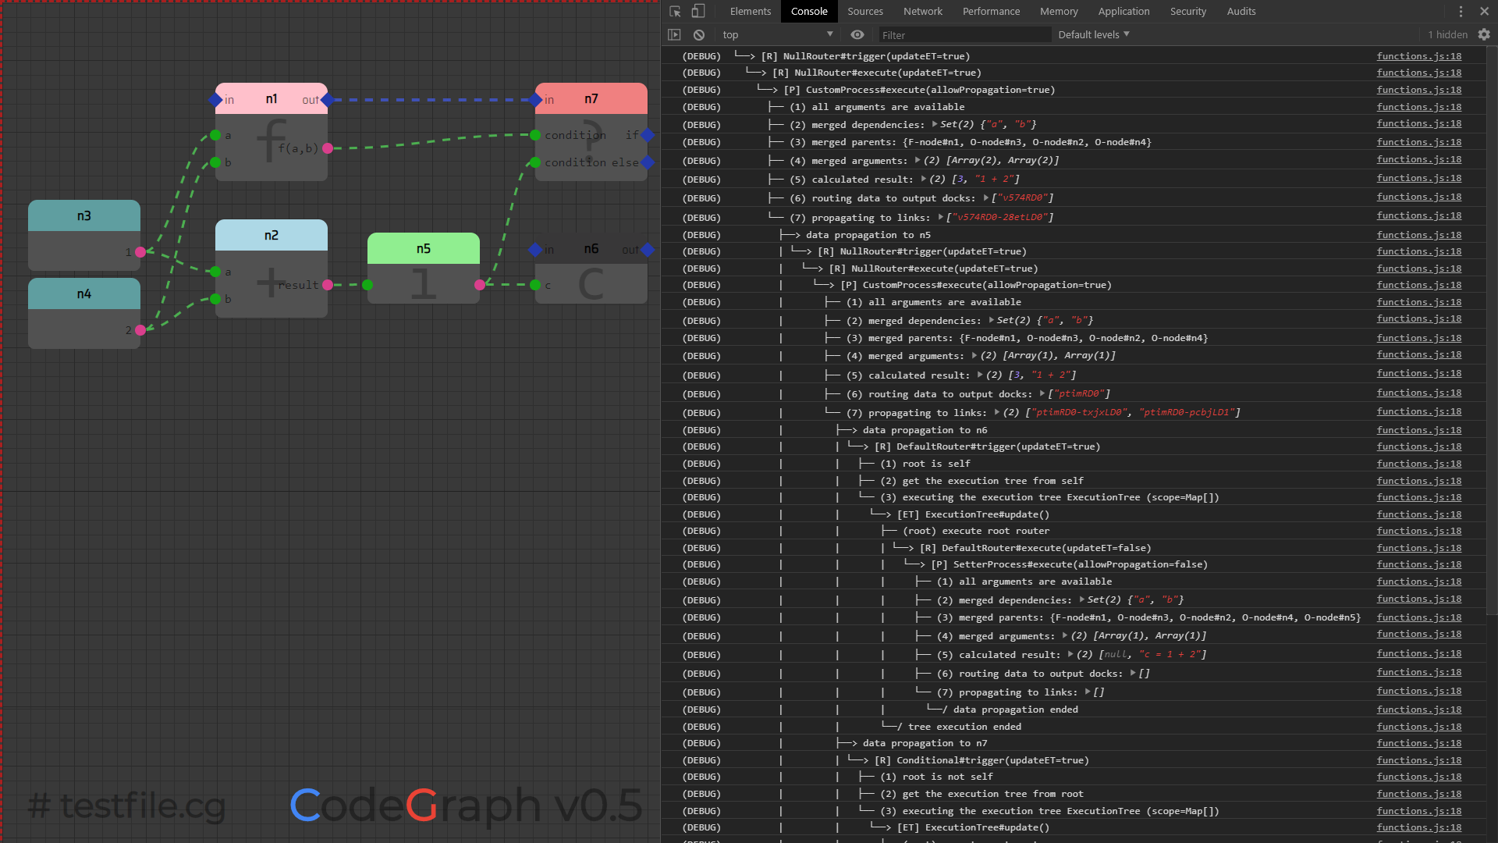Click the blue if diamond on n7
Screen dimensions: 1498x843
coord(648,135)
